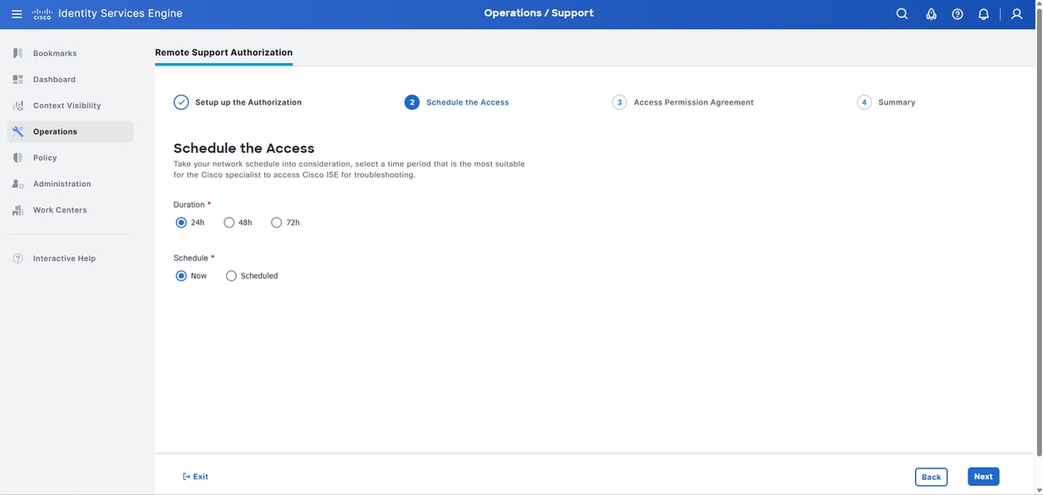The width and height of the screenshot is (1043, 495).
Task: Open the Work Centers icon
Action: pos(16,209)
